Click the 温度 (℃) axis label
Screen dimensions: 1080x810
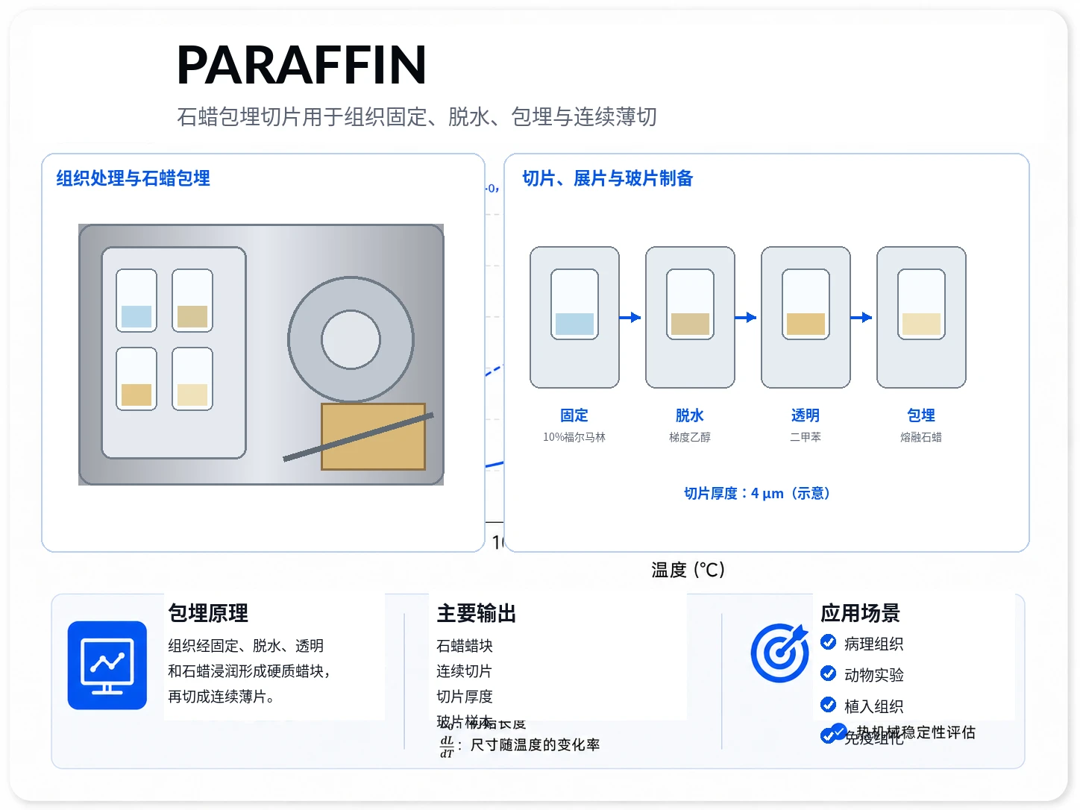(x=688, y=570)
